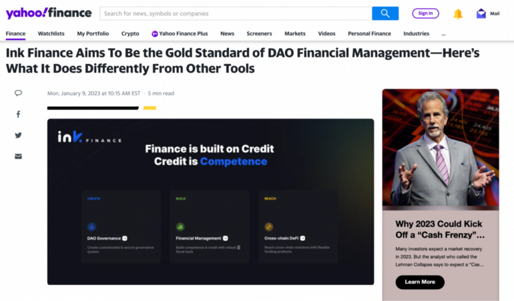The height and width of the screenshot is (301, 514).
Task: Share article by email envelope
Action: [x=18, y=156]
